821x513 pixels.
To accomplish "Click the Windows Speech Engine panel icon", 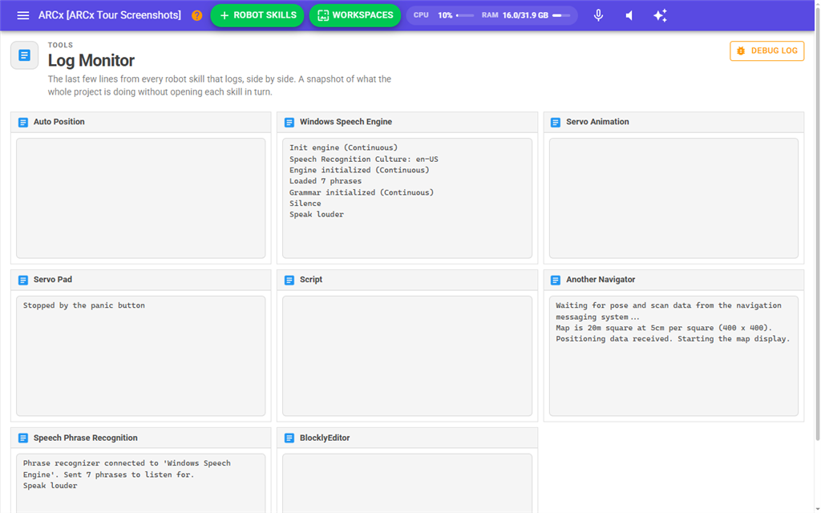I will point(289,122).
